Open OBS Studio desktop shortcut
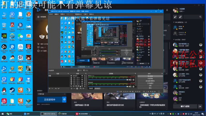 (4, 59)
